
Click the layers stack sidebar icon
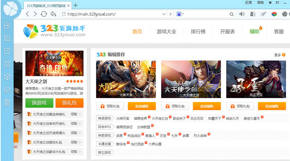pos(7,90)
